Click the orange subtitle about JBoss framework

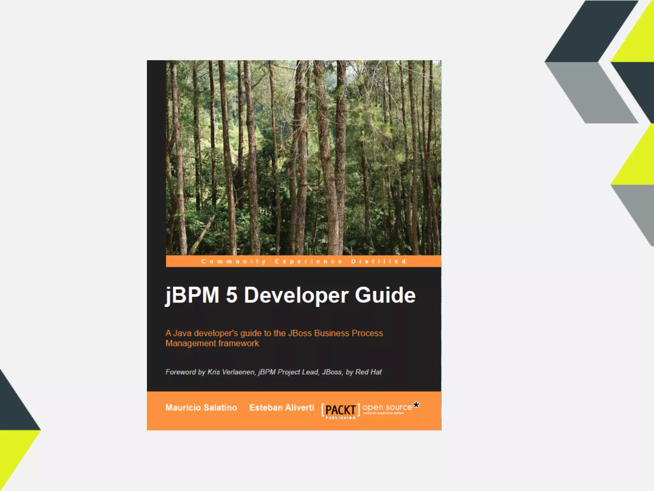coord(274,333)
